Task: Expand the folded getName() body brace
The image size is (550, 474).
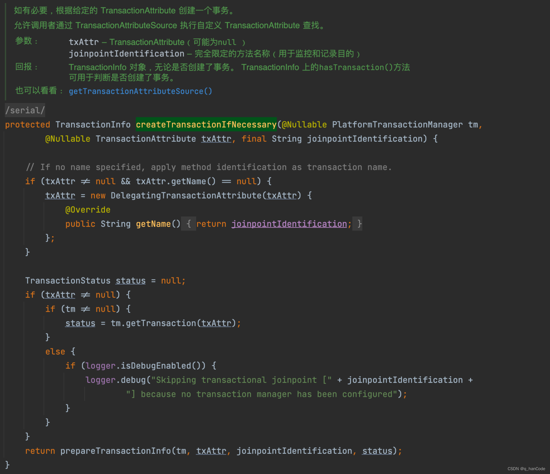Action: (188, 224)
